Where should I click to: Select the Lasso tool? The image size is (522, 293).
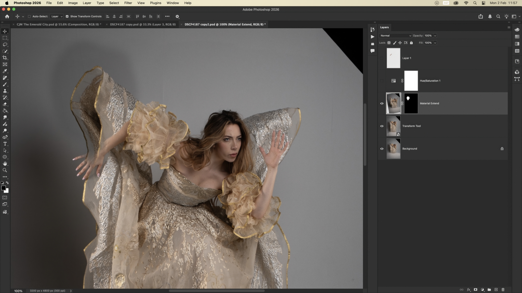(x=5, y=45)
